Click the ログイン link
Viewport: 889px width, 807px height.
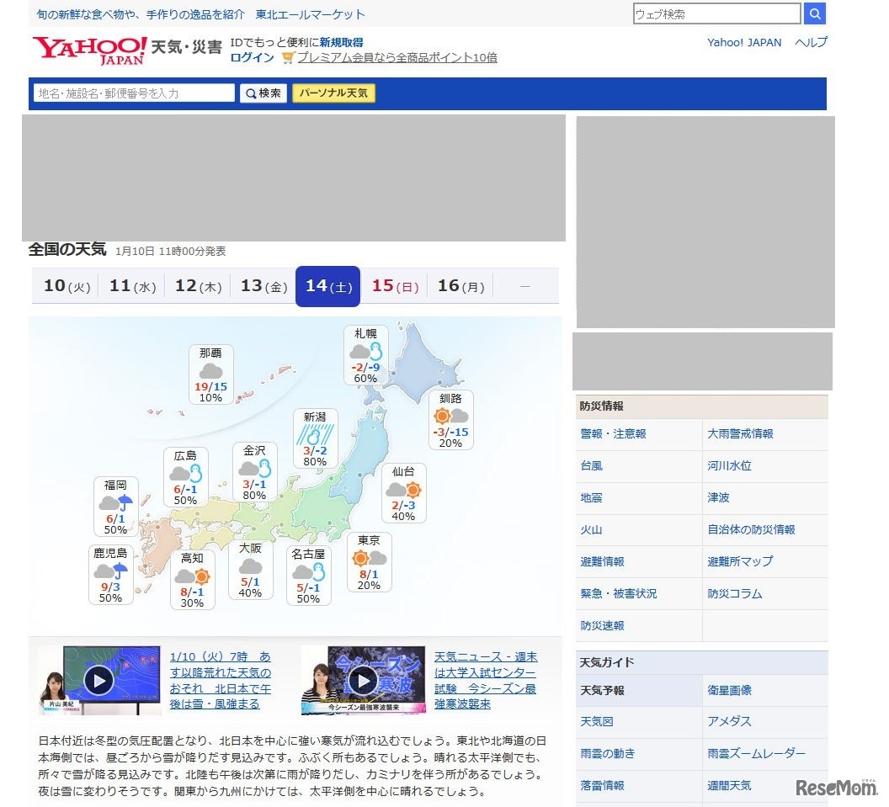point(252,58)
